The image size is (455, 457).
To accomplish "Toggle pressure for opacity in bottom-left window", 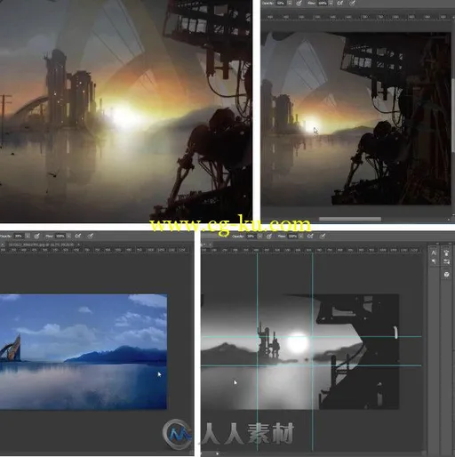I will coord(37,237).
